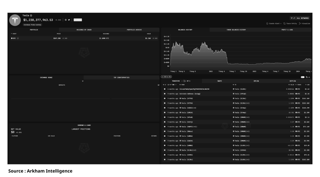Open the entity website globe icon
This screenshot has width=320, height=177.
click(66, 20)
